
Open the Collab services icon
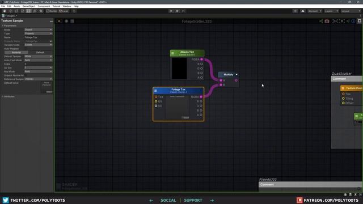click(x=295, y=11)
